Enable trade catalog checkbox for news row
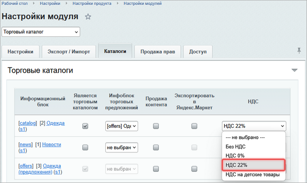The width and height of the screenshot is (307, 183). pos(86,148)
